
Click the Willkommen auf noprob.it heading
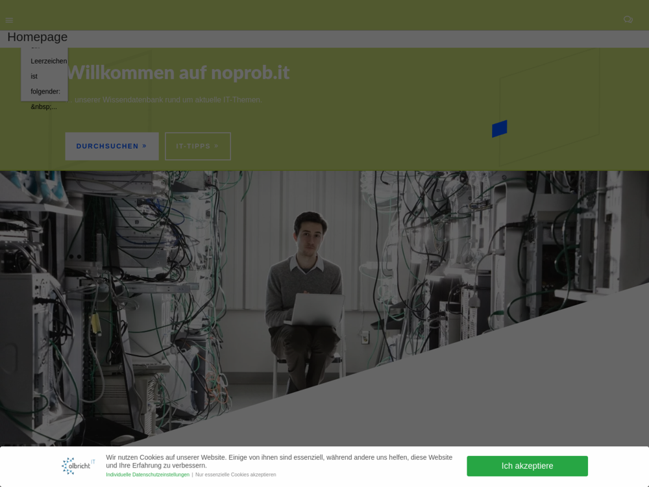point(178,72)
